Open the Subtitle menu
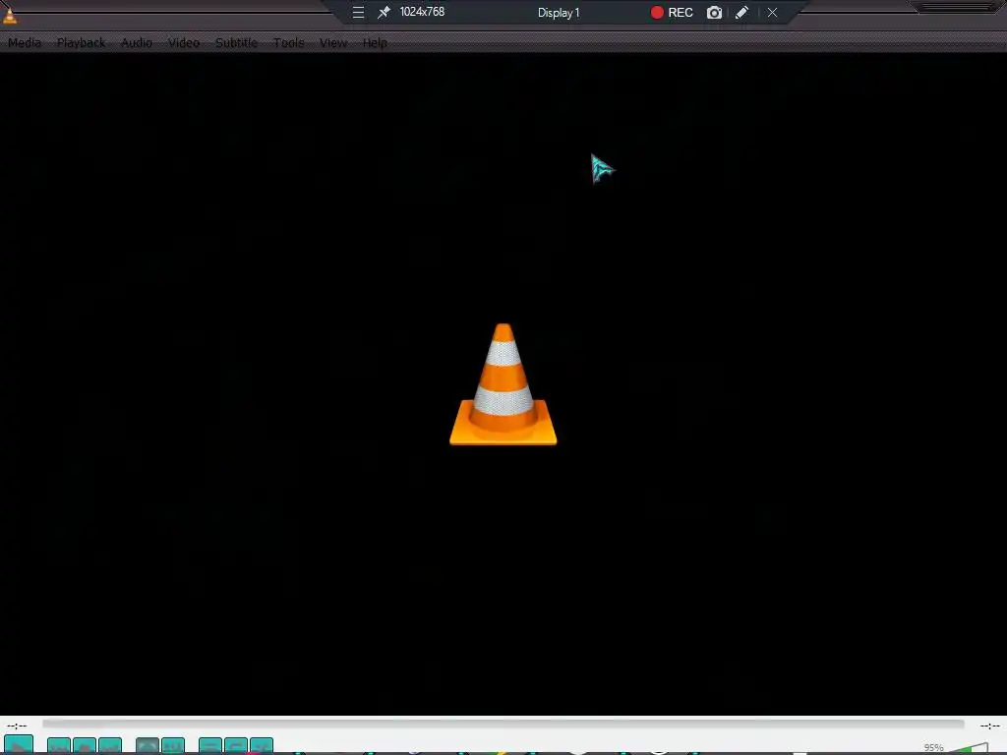Viewport: 1007px width, 755px height. click(x=236, y=43)
